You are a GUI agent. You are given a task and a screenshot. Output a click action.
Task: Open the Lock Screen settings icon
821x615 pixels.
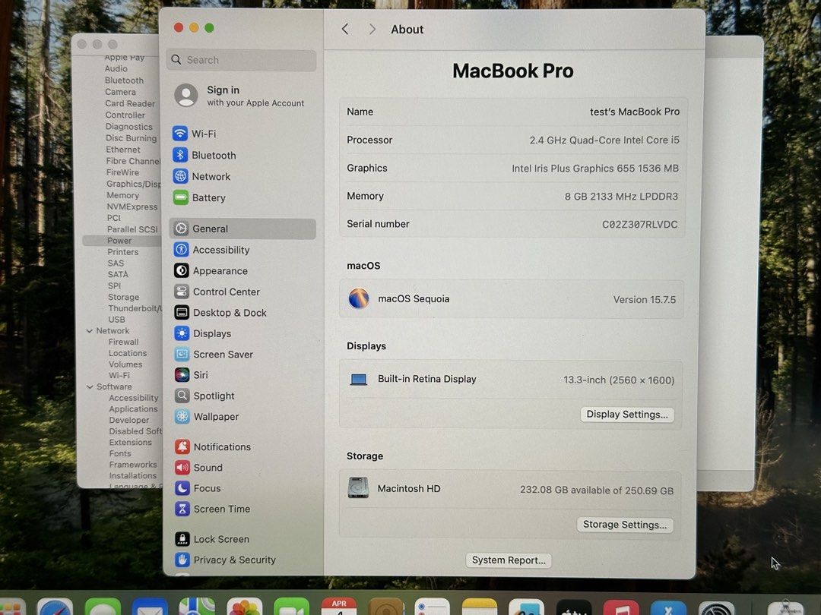[x=182, y=538]
